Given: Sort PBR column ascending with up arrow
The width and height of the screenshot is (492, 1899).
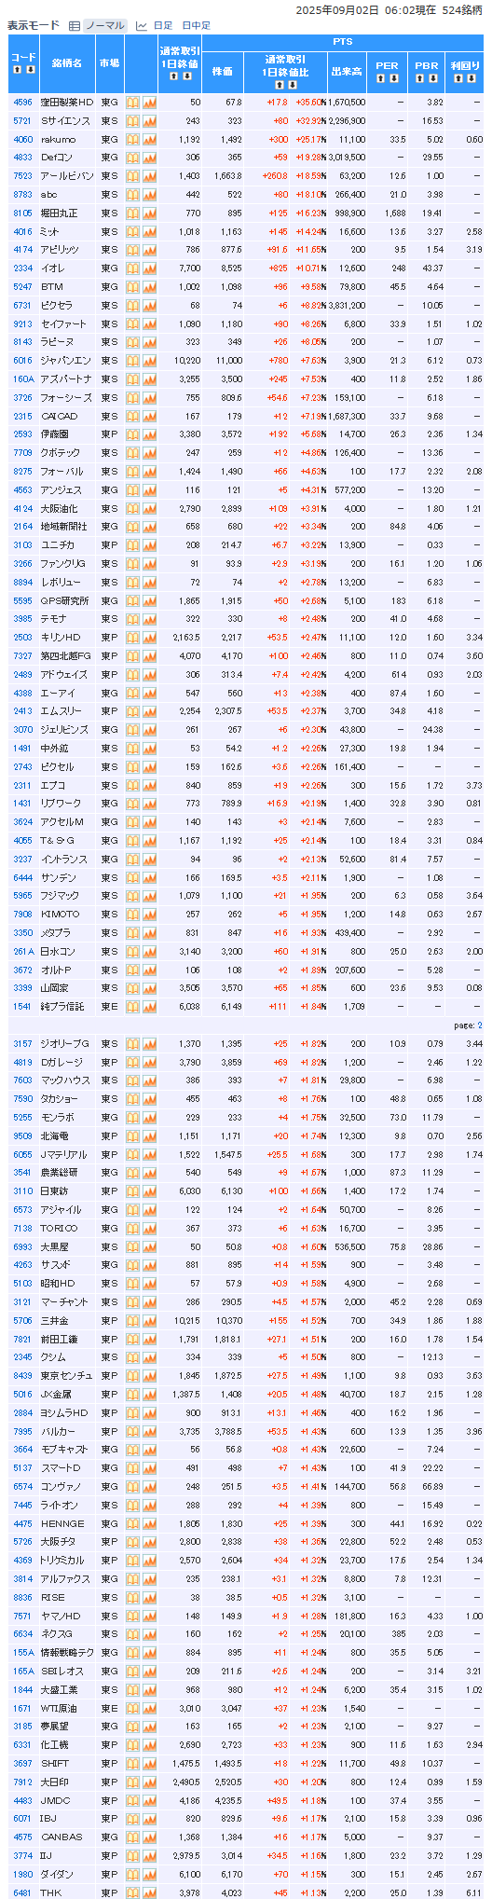Looking at the screenshot, I should (419, 78).
